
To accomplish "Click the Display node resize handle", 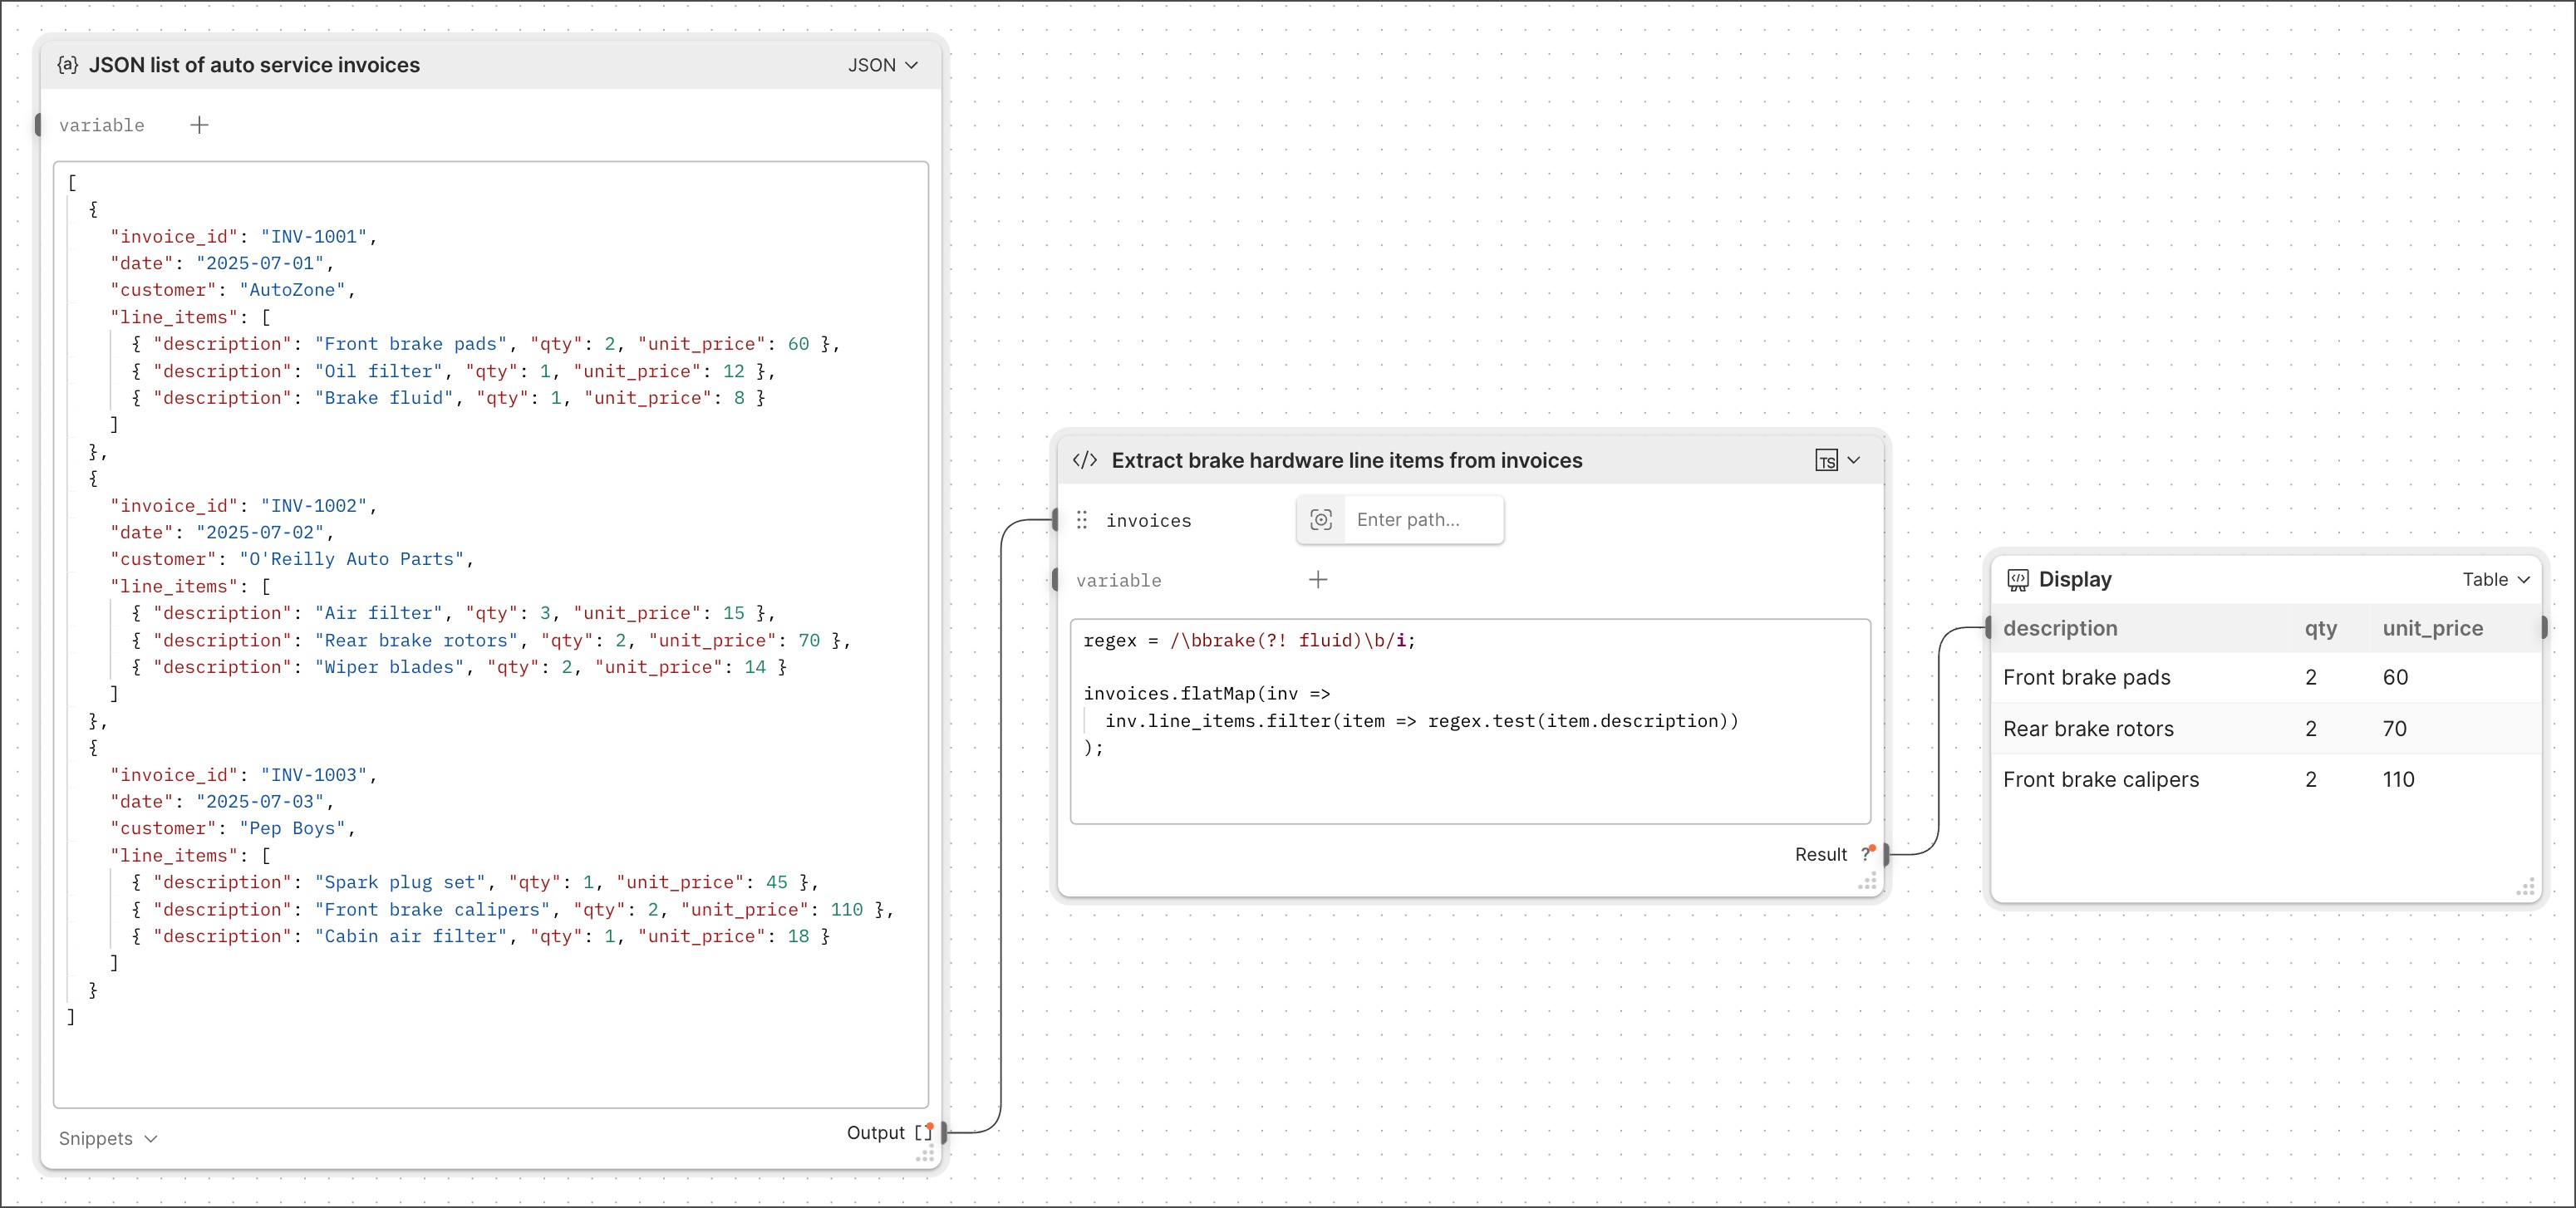I will (2525, 887).
